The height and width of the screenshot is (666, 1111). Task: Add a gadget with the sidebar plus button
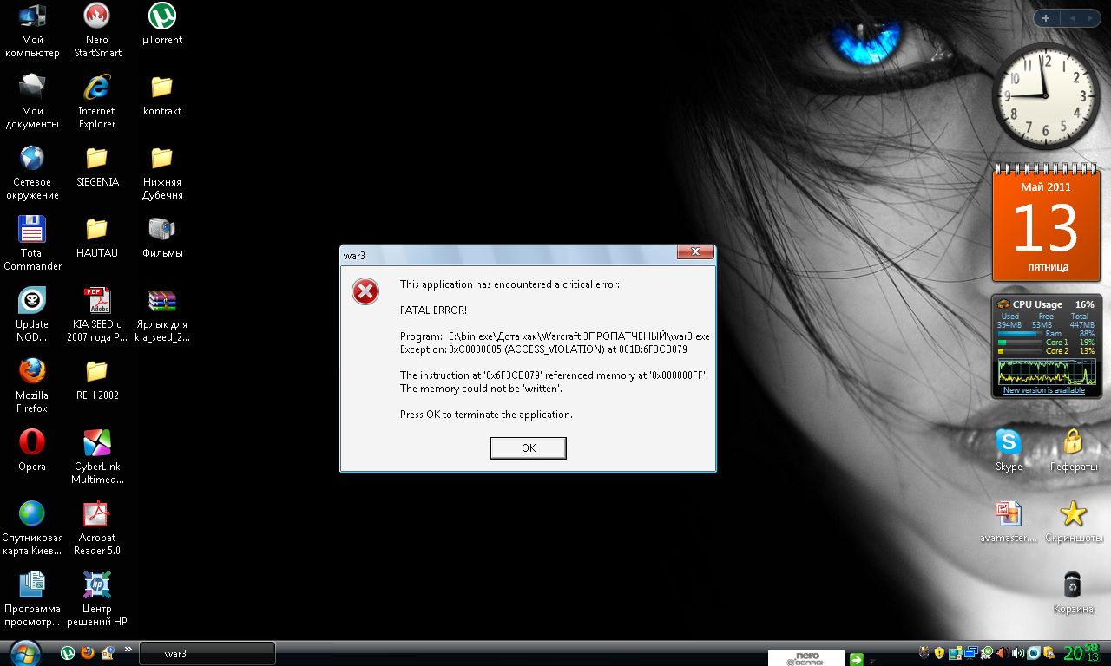click(1046, 18)
